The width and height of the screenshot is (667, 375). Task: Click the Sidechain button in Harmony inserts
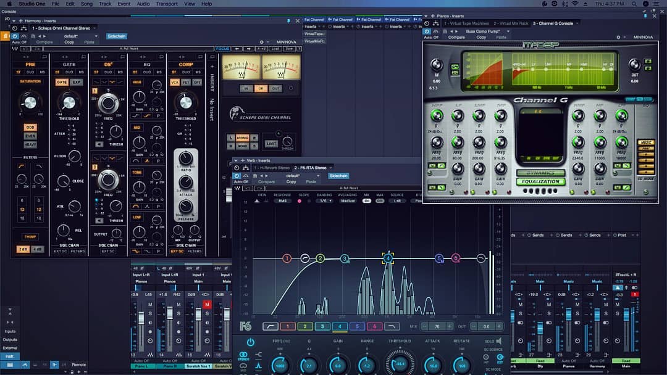tap(116, 36)
